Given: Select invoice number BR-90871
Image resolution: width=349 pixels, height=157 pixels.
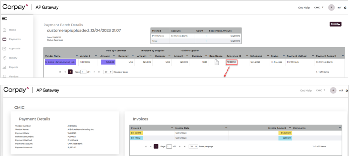Looking at the screenshot, I should point(136,133).
